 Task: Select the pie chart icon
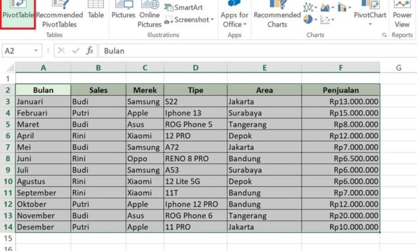click(x=308, y=19)
